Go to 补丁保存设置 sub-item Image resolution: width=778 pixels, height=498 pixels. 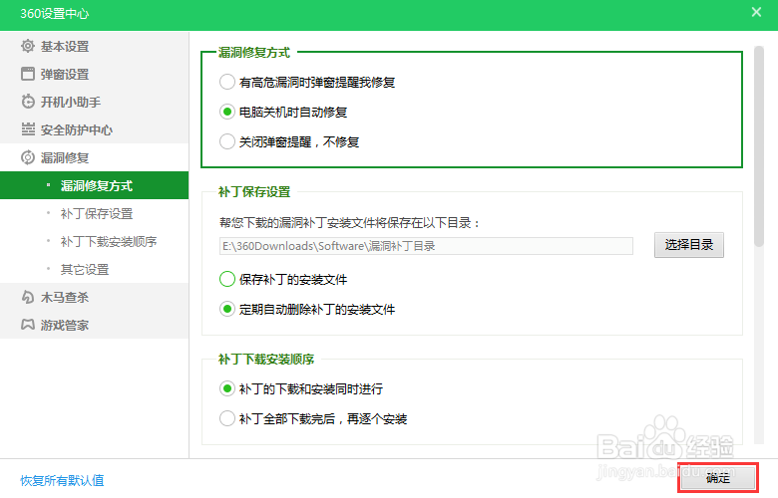point(95,213)
